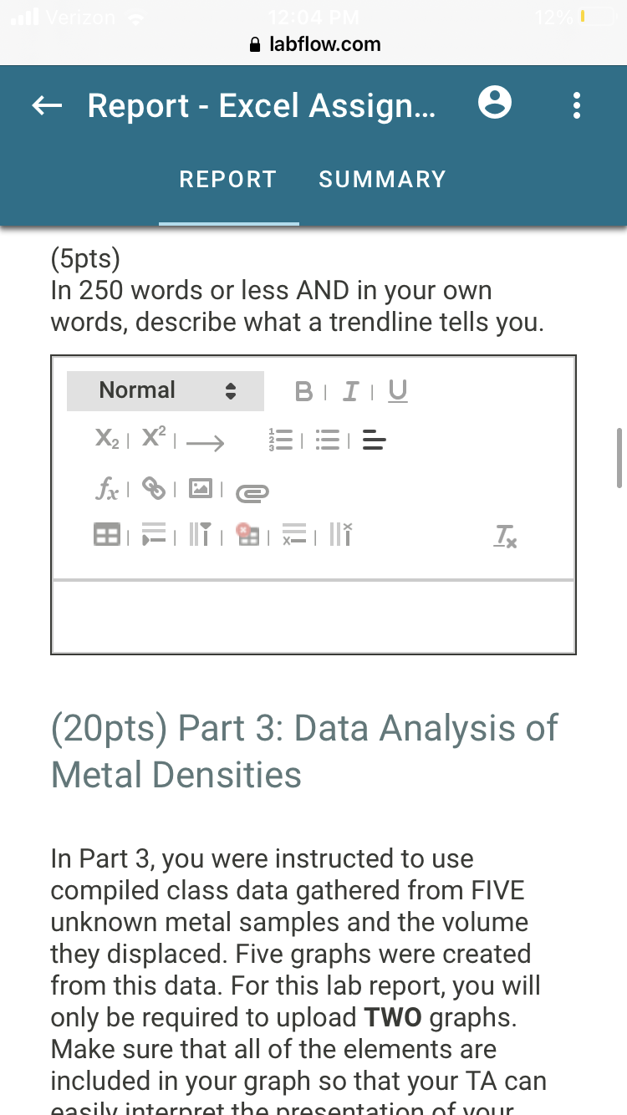
Task: Attach a file with paperclip icon
Action: [x=251, y=493]
